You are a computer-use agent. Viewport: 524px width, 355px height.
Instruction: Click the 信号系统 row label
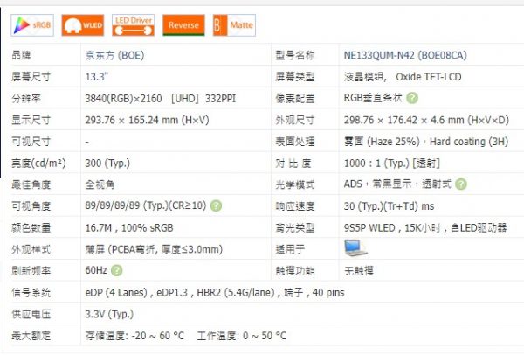pyautogui.click(x=31, y=292)
